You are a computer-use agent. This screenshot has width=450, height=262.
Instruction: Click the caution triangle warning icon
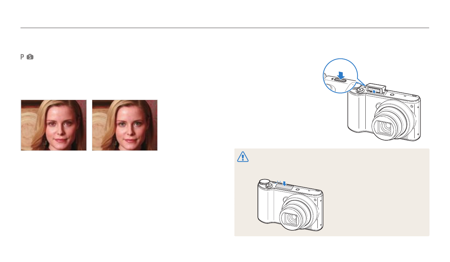click(243, 157)
